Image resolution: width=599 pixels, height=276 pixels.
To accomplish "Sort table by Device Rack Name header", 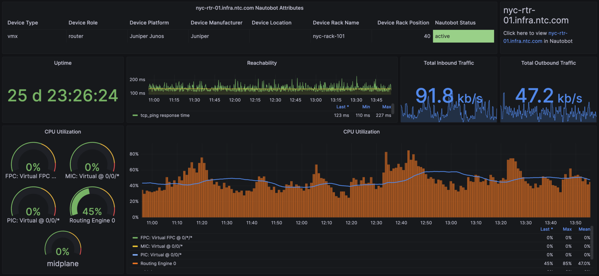I will click(x=336, y=23).
